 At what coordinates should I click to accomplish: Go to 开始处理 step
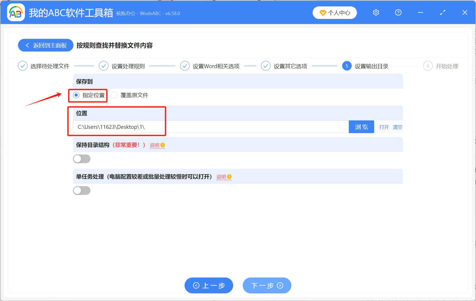click(x=447, y=66)
